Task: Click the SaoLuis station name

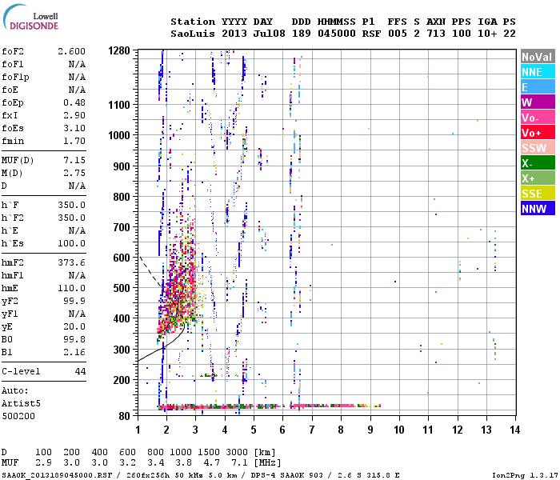Action: [x=193, y=34]
